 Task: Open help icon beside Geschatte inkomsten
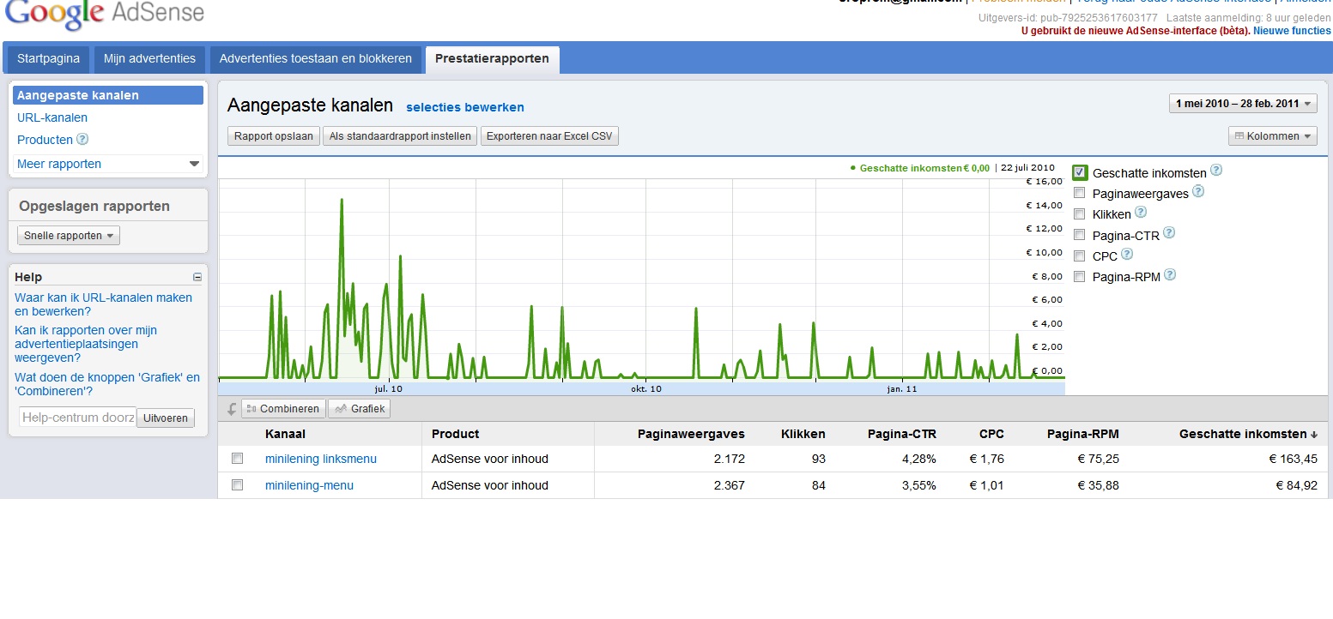[x=1216, y=171]
